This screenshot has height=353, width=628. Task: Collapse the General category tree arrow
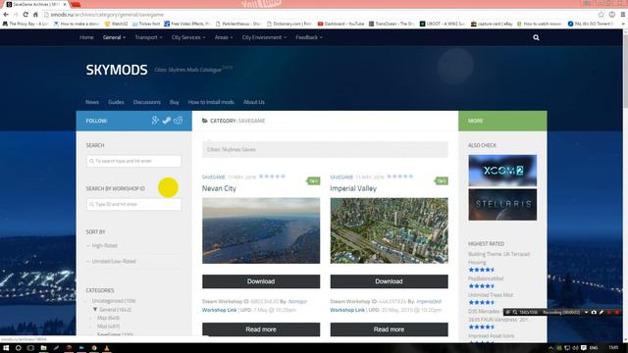(95, 309)
